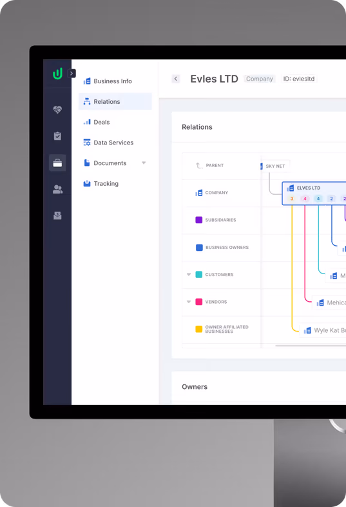Image resolution: width=346 pixels, height=507 pixels.
Task: Click the ID: evlesltd badge
Action: coord(299,79)
